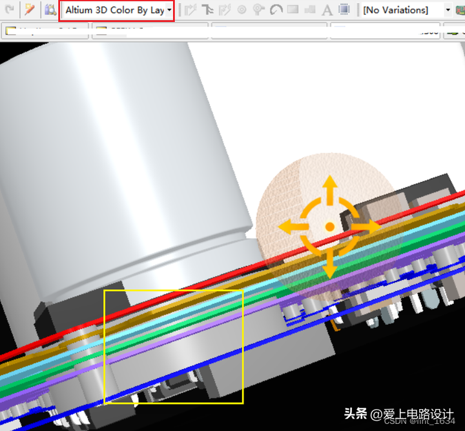Select the interactive routing tool
This screenshot has width=465, height=431.
pyautogui.click(x=191, y=10)
